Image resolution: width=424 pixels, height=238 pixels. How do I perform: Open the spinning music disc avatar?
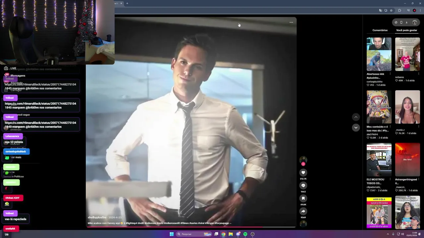tap(303, 224)
